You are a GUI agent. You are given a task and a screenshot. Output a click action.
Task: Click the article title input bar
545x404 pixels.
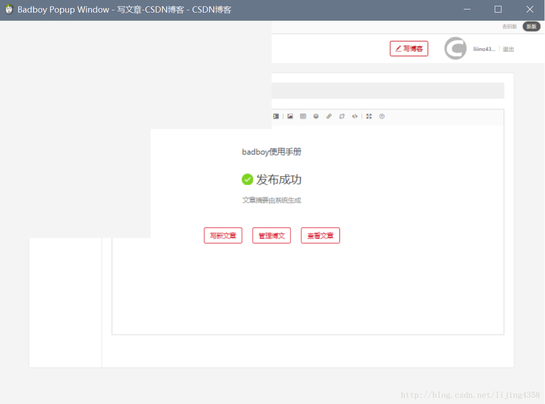(388, 91)
